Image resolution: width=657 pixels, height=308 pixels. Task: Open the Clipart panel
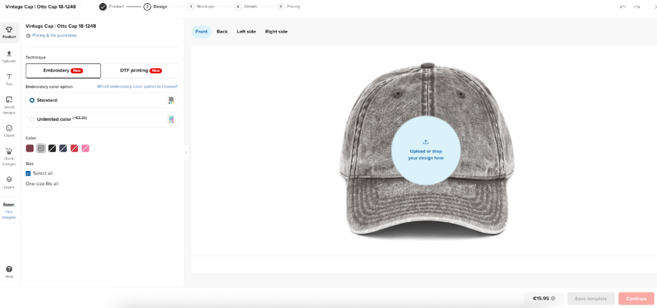[9, 131]
